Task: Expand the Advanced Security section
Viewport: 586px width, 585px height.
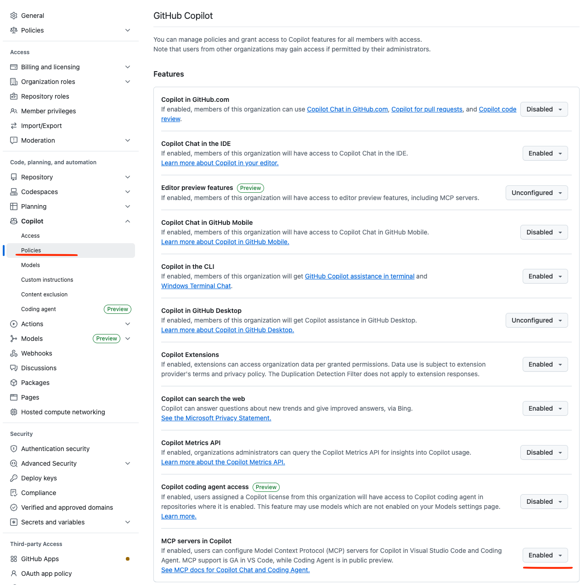Action: pyautogui.click(x=128, y=463)
